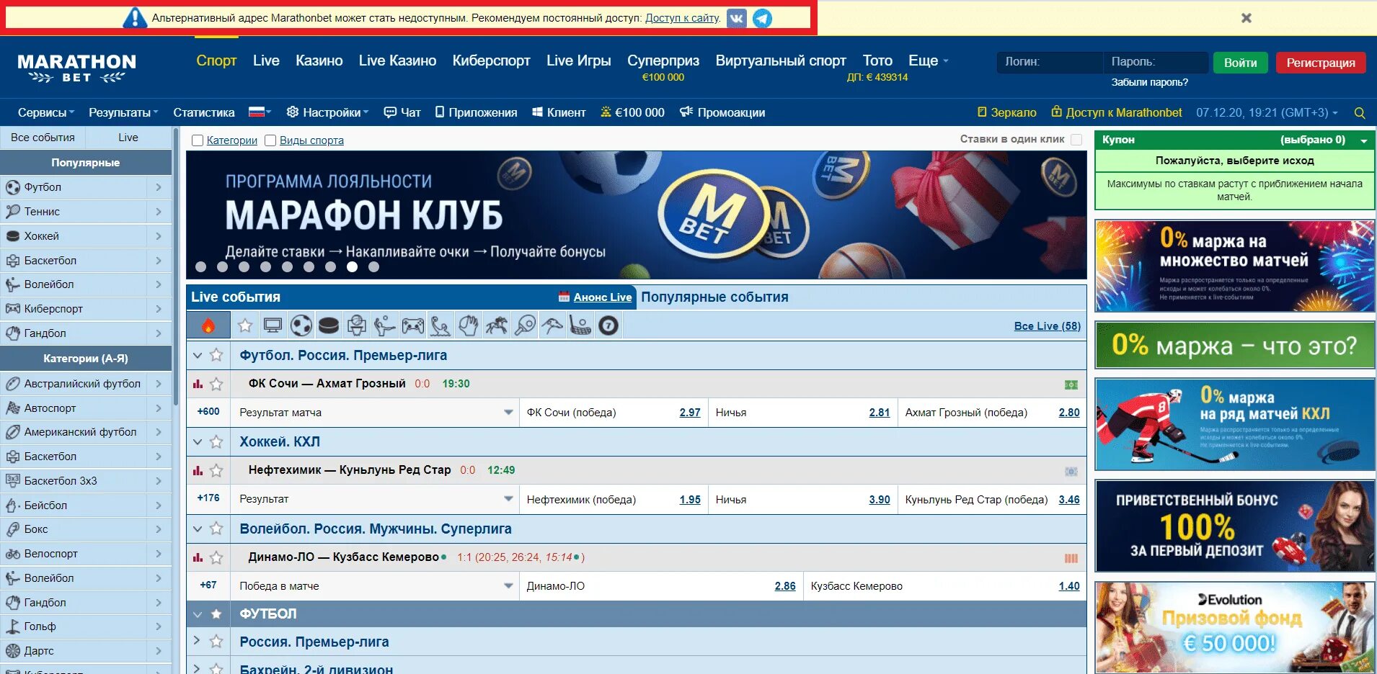The height and width of the screenshot is (674, 1377).
Task: Open the Все Live (58) link
Action: (x=1048, y=326)
